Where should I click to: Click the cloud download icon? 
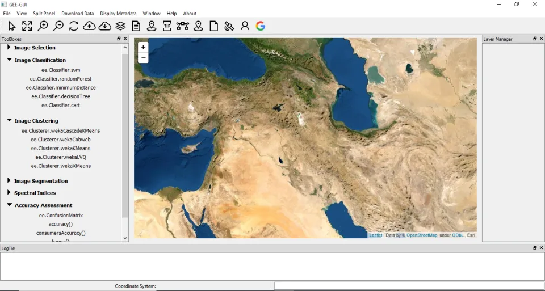point(105,26)
